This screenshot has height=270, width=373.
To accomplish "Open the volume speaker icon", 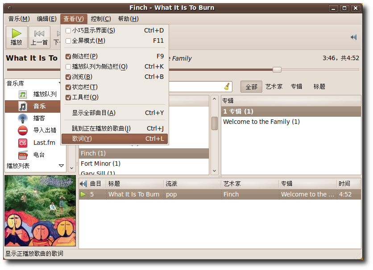I will pos(353,37).
